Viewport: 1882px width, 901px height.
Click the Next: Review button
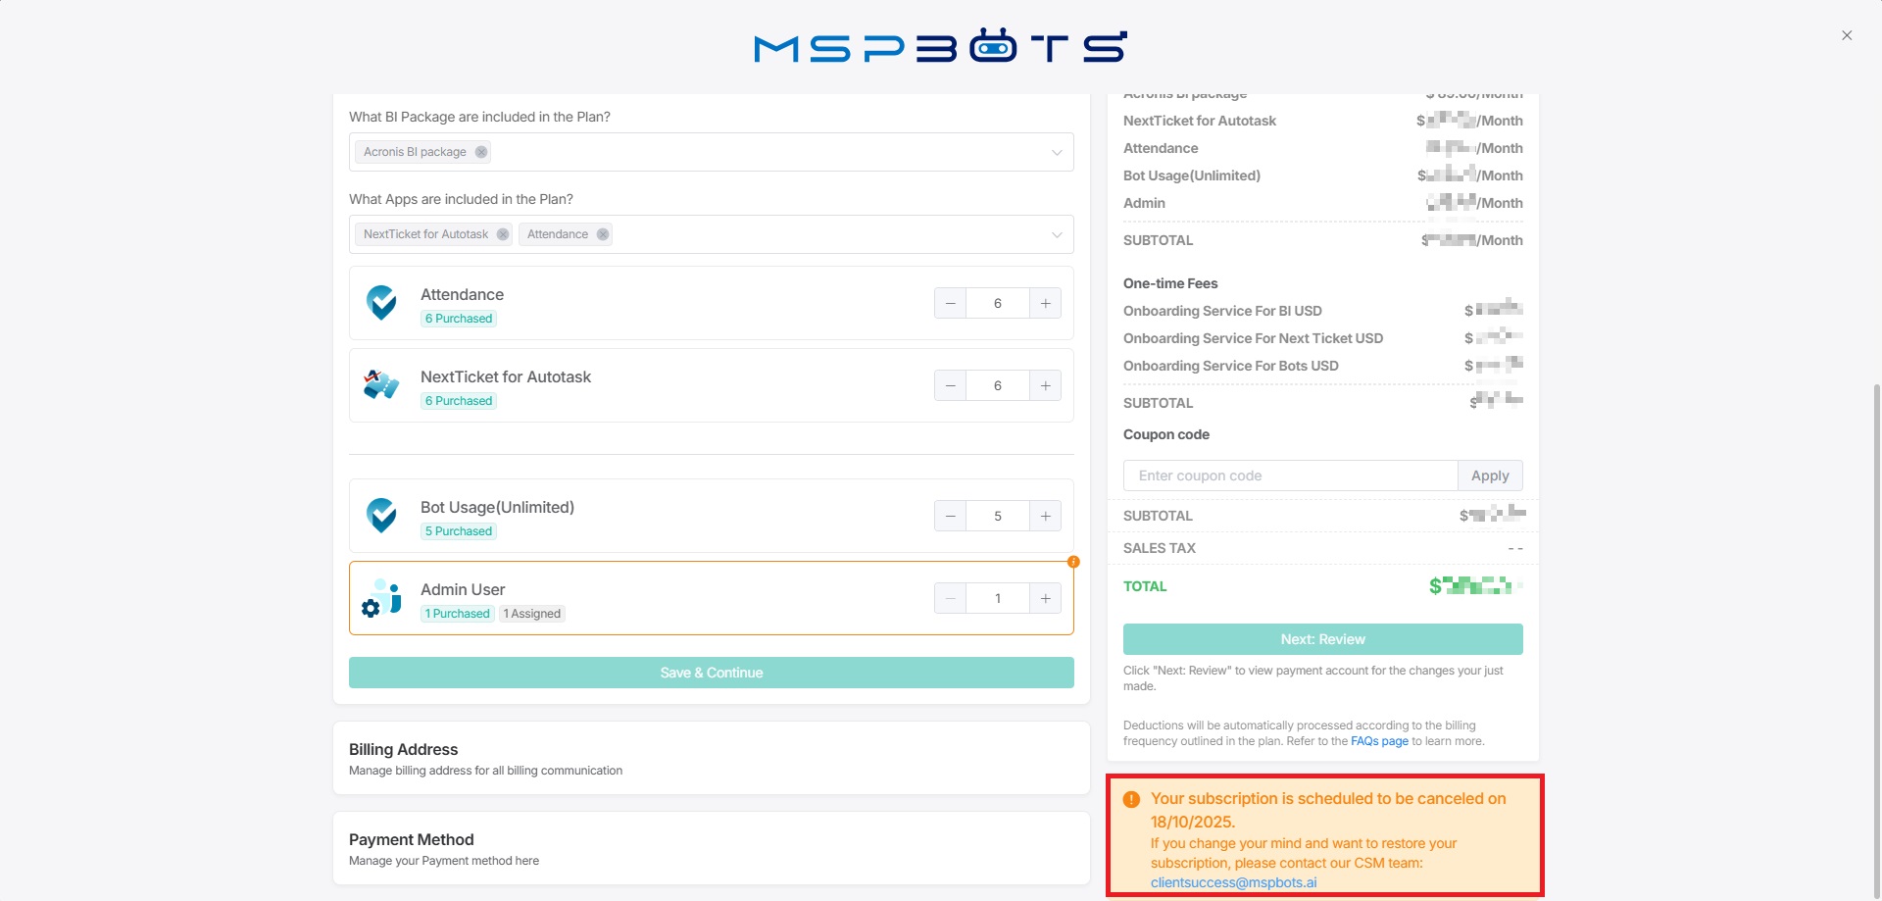tap(1322, 639)
